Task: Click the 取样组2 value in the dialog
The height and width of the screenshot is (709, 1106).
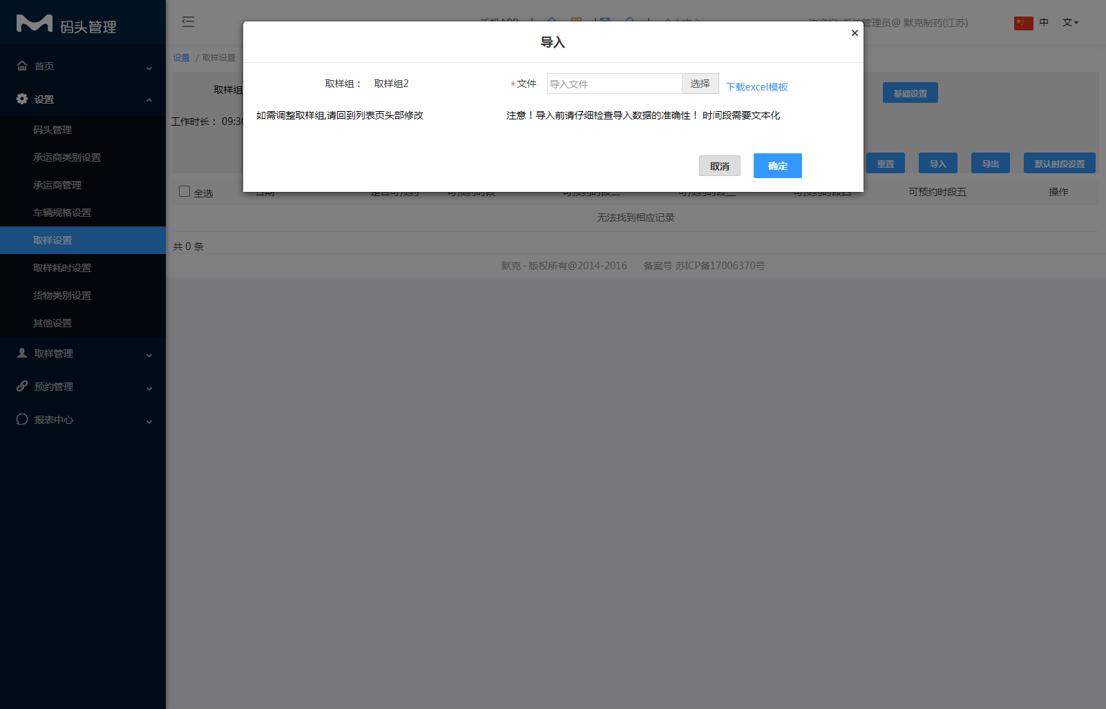Action: point(391,84)
